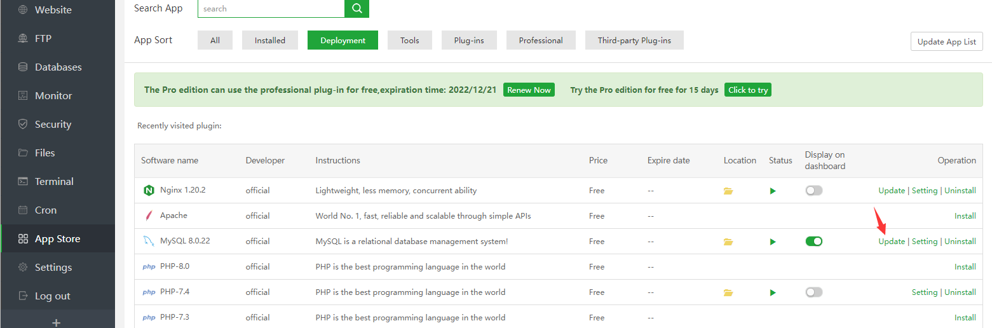Enable Nginx display on dashboard toggle
The height and width of the screenshot is (328, 992).
(813, 190)
